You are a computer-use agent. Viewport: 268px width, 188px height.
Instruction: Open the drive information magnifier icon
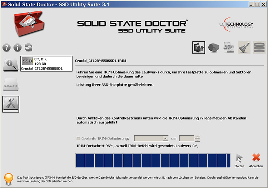[x=11, y=65]
